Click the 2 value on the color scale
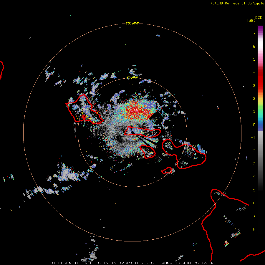This screenshot has height=265, width=265. click(254, 99)
